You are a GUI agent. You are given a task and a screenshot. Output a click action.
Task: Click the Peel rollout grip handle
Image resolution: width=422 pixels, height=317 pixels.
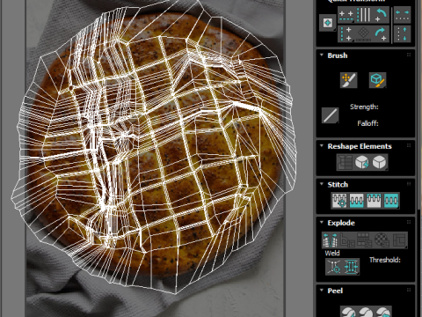(409, 290)
